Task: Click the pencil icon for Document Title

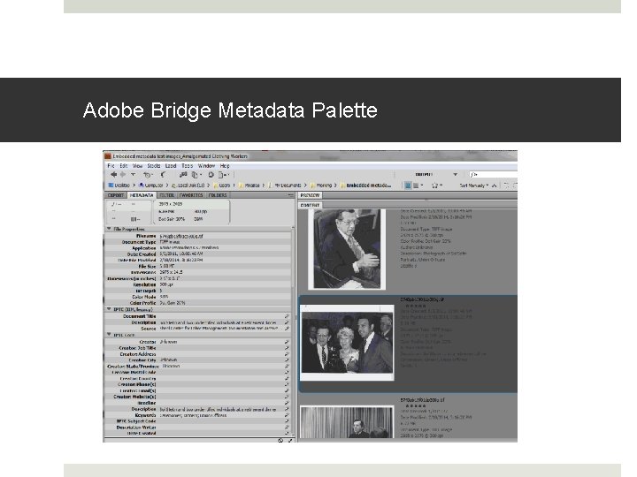Action: tap(287, 316)
